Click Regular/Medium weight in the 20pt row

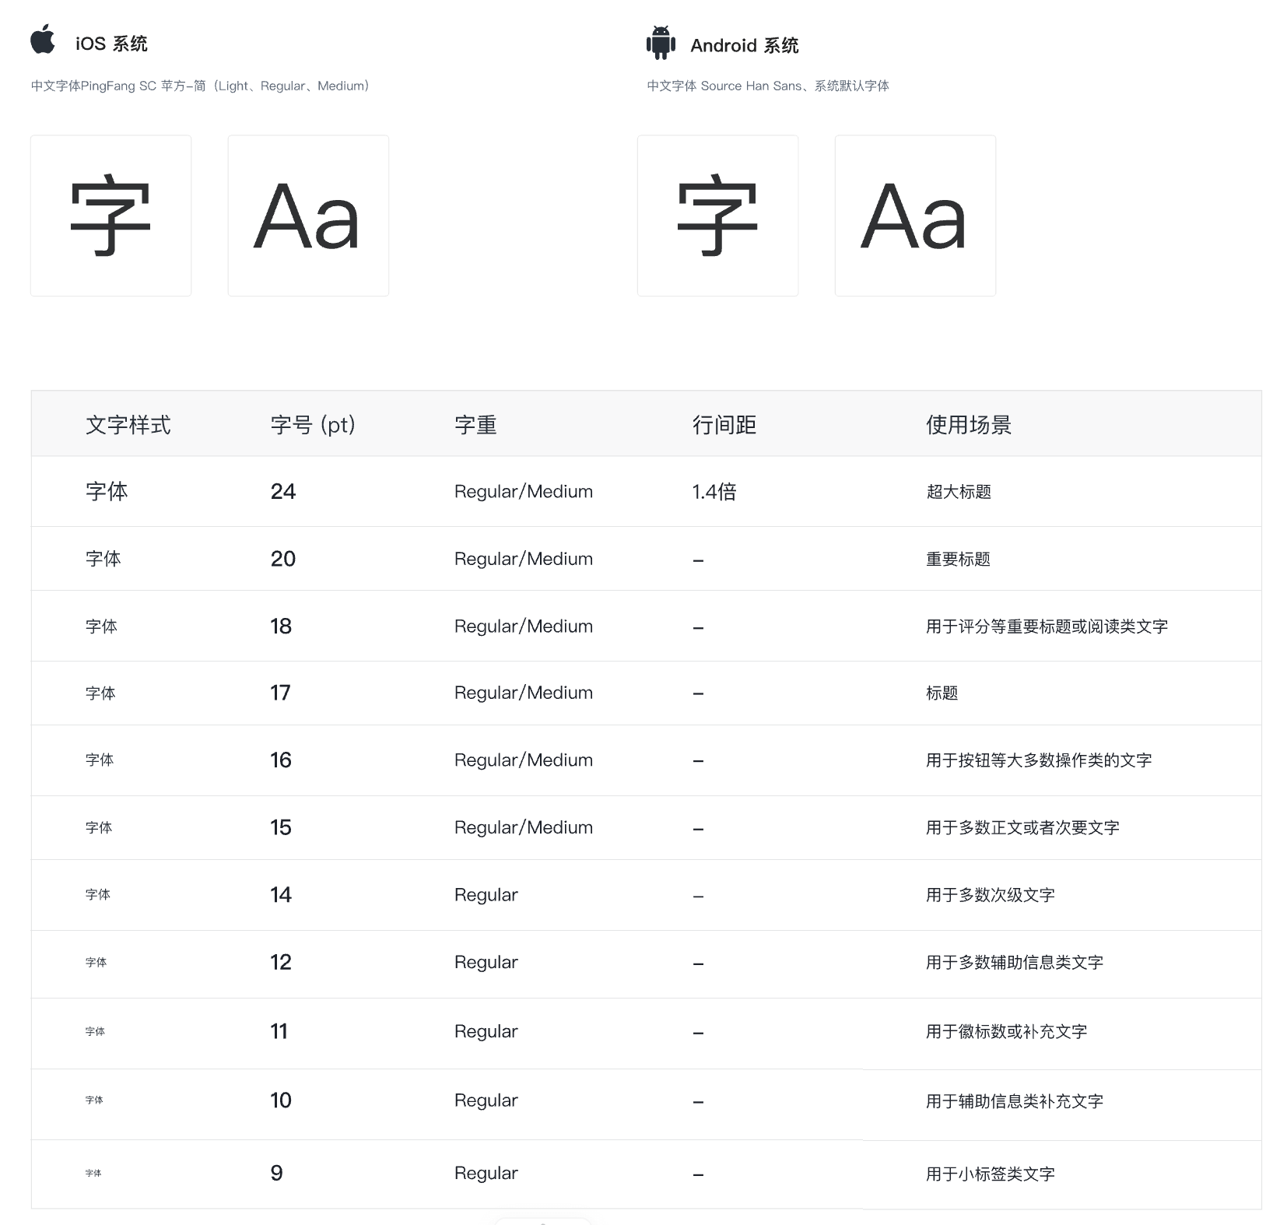(524, 560)
